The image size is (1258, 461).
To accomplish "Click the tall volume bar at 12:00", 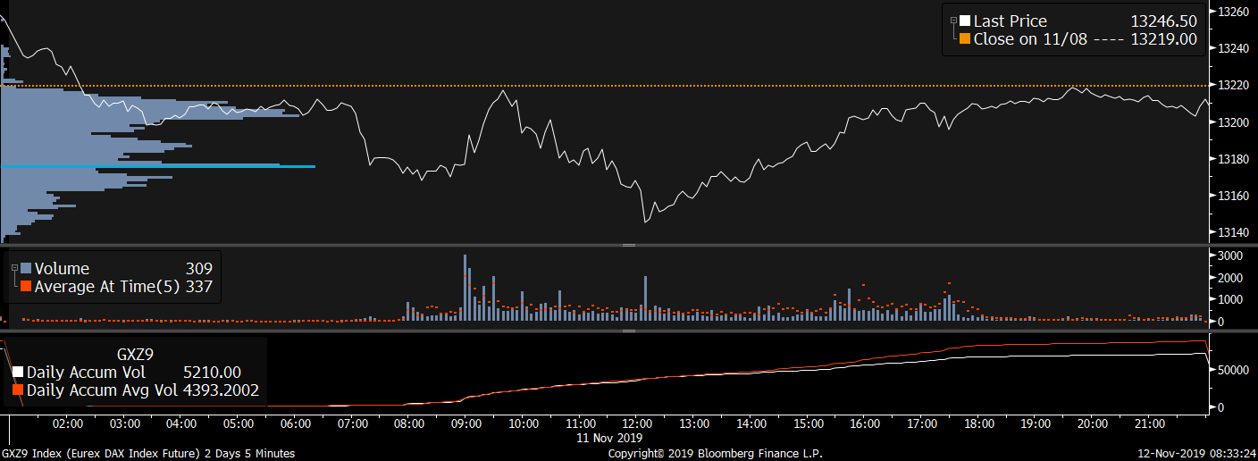I will (645, 298).
